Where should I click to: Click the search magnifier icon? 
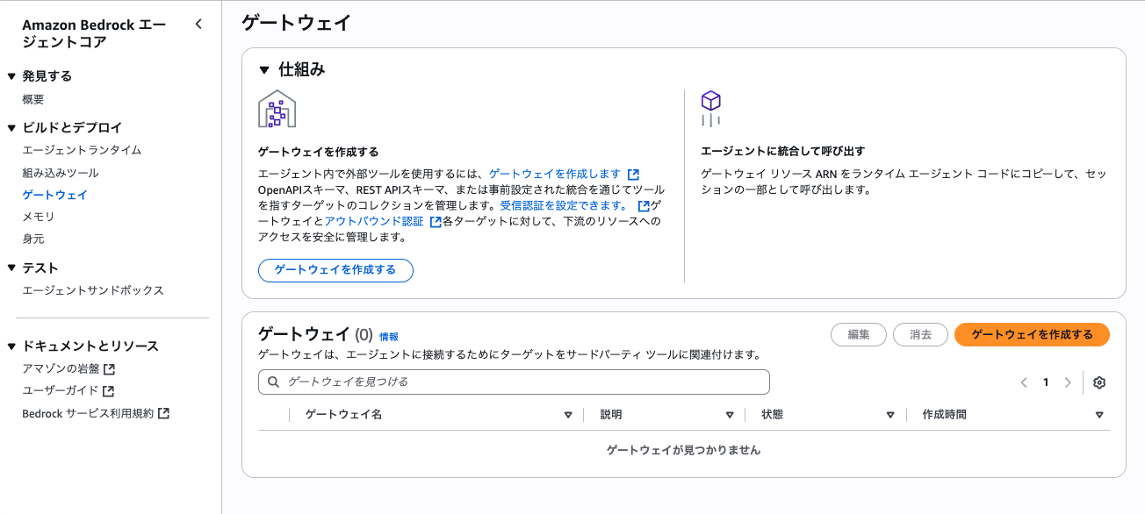click(273, 382)
